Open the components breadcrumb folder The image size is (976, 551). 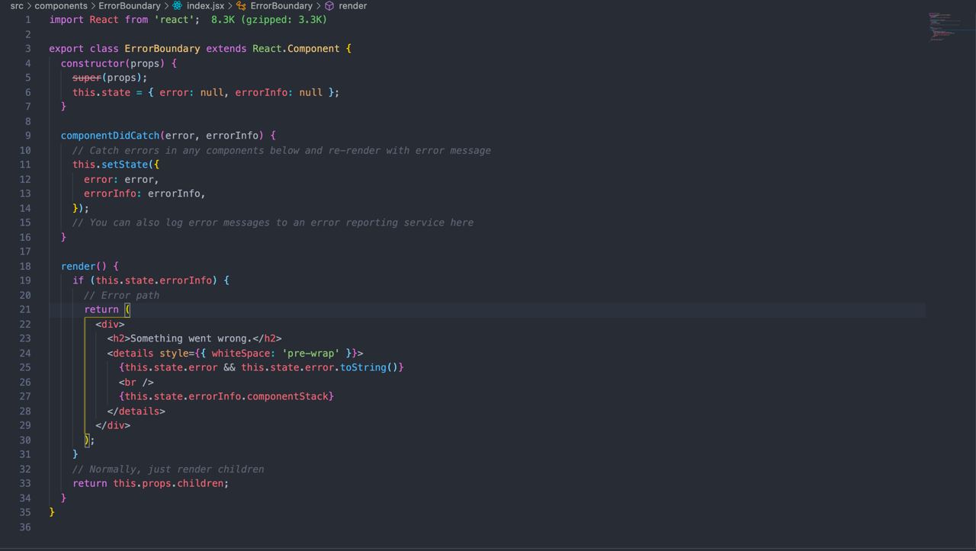coord(61,5)
